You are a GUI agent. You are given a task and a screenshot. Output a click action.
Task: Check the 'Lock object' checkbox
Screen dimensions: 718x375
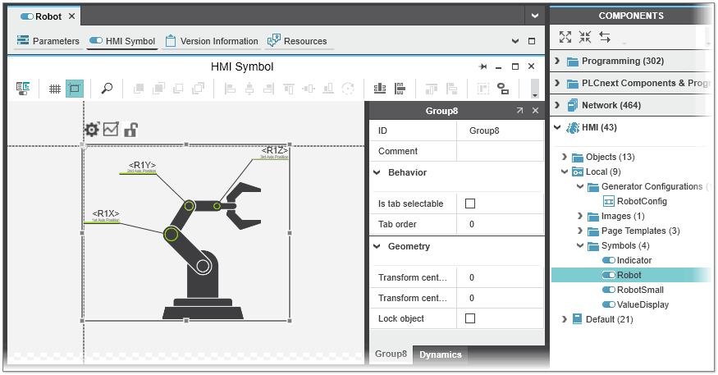point(470,318)
